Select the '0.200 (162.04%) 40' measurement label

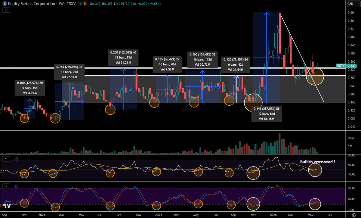[123, 58]
